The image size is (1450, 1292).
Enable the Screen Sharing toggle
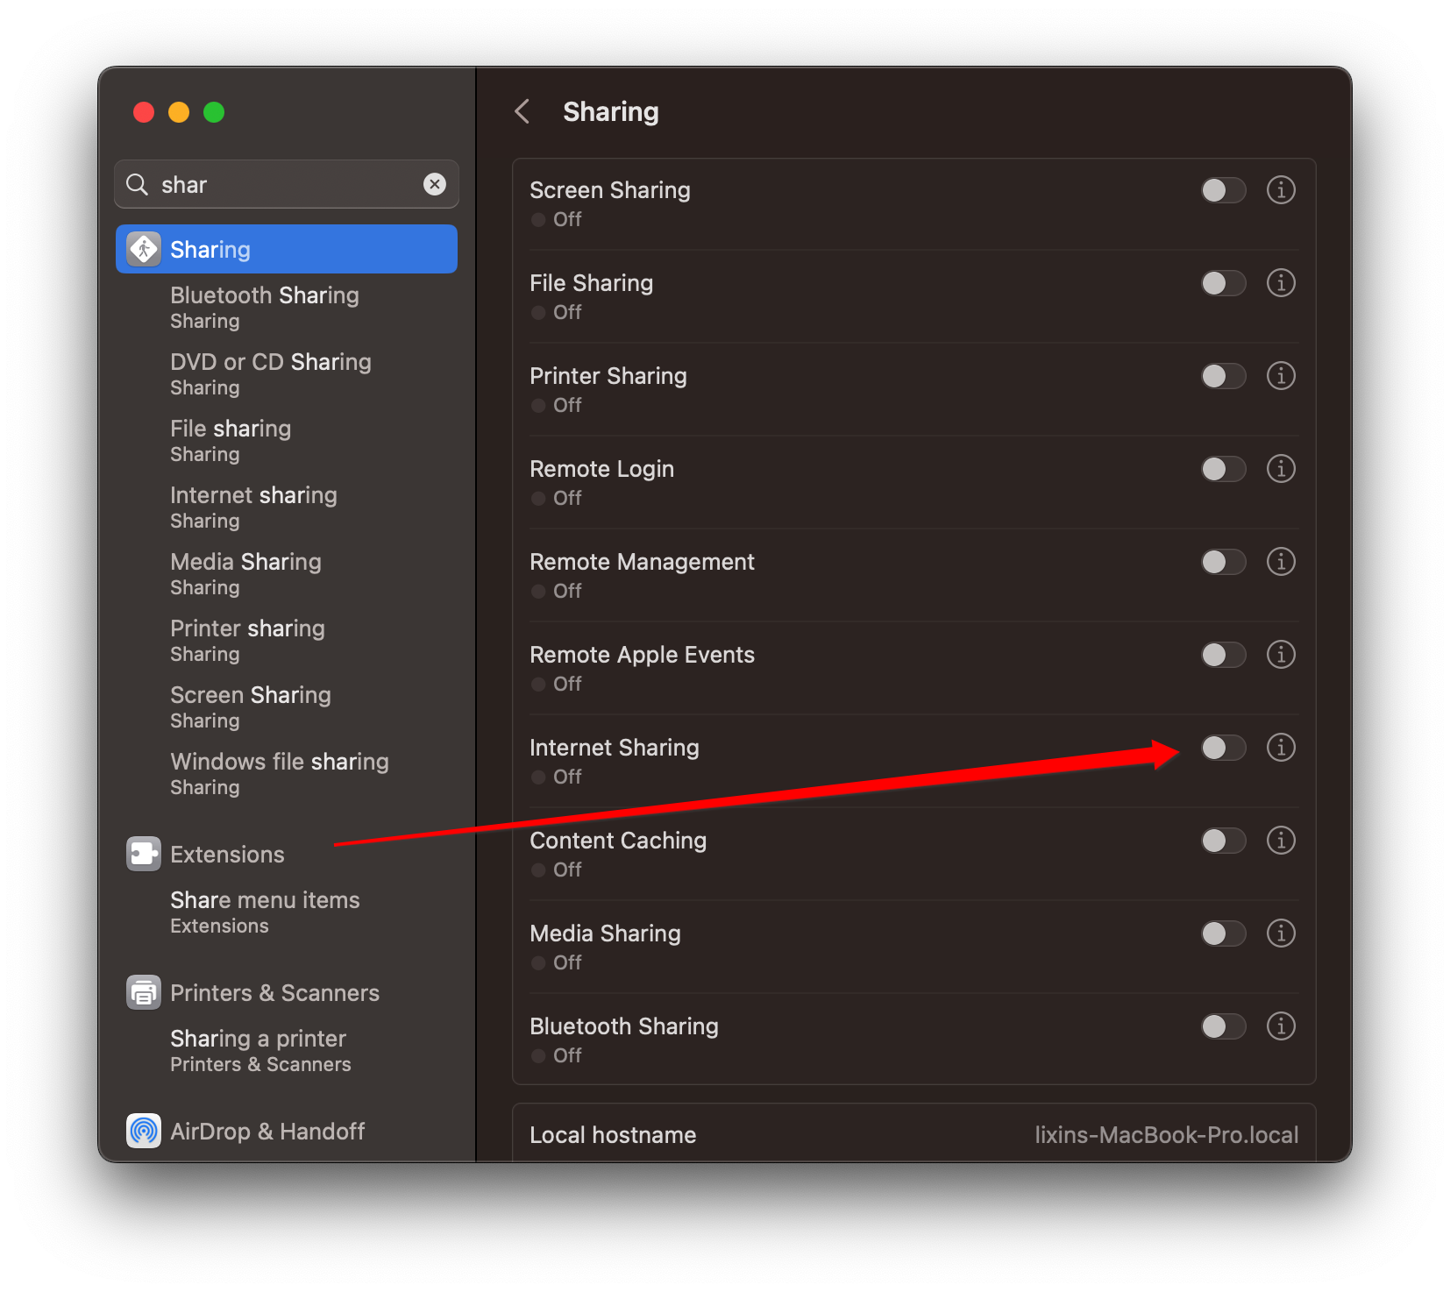coord(1223,190)
